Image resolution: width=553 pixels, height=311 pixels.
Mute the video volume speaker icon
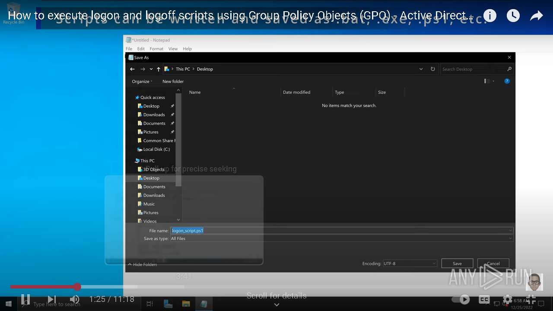tap(75, 299)
